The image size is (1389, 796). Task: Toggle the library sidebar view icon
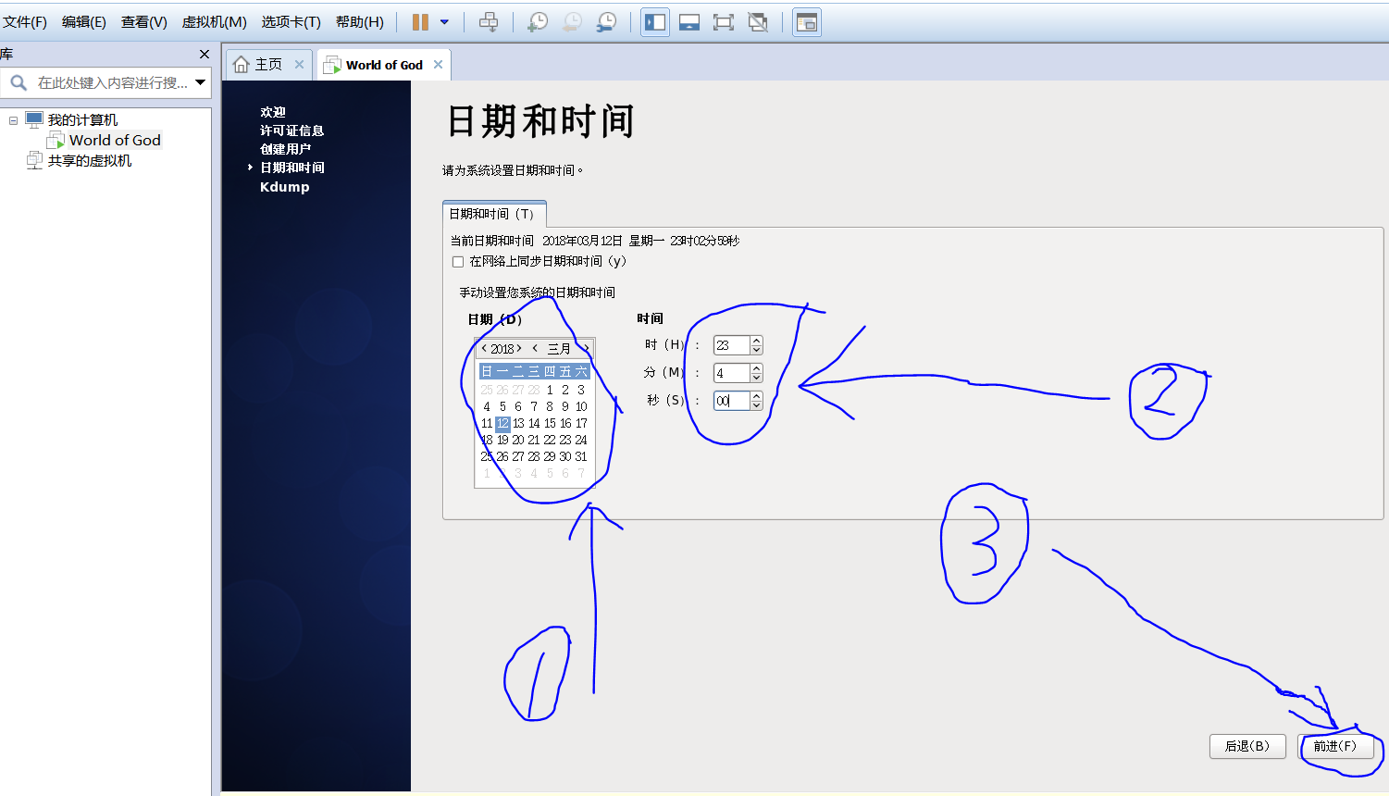tap(655, 22)
